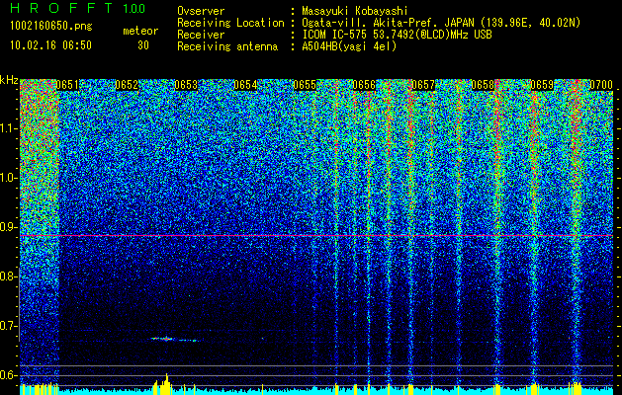Screen dimensions: 622x395
Task: Click the 0.8 frequency axis label
Action: (8, 276)
